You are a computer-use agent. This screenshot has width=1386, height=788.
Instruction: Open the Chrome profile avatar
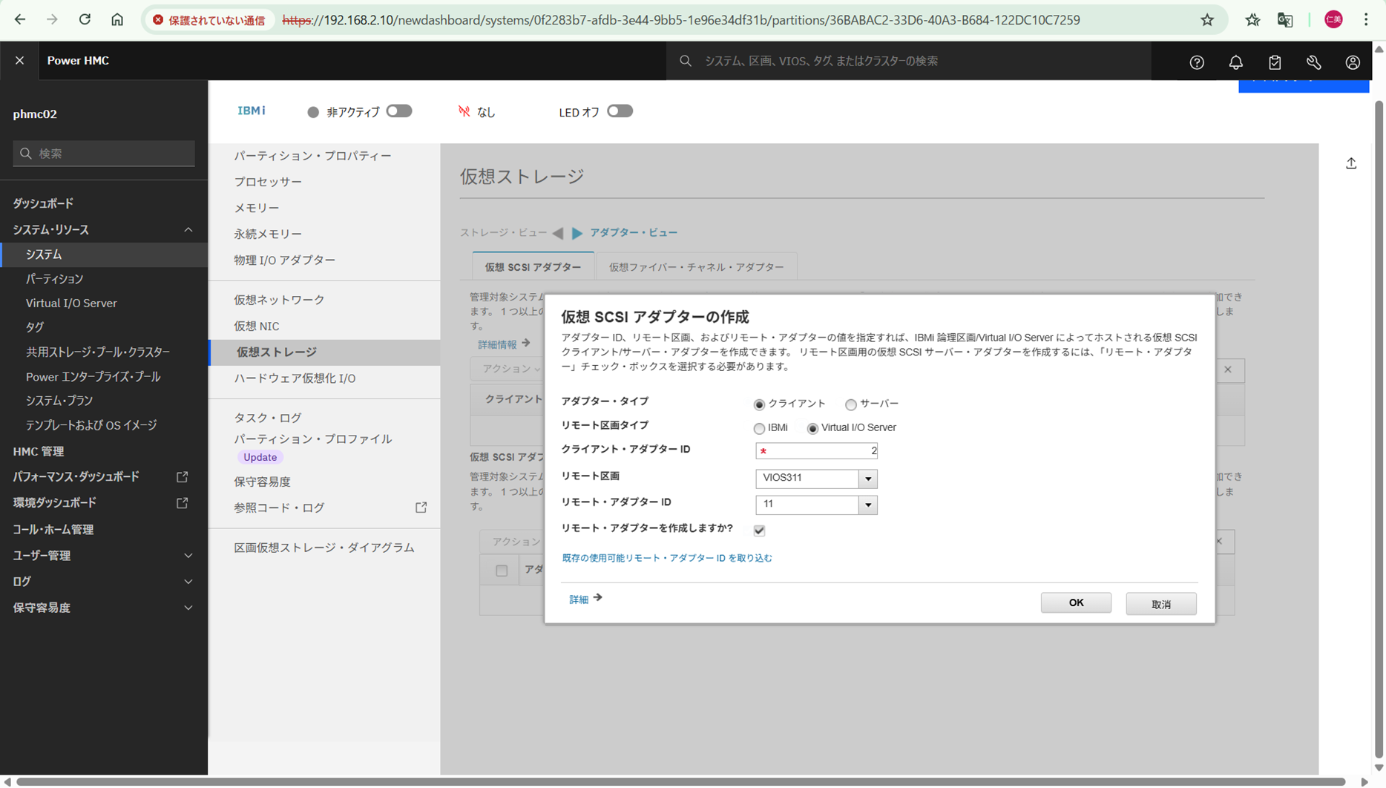(x=1333, y=20)
